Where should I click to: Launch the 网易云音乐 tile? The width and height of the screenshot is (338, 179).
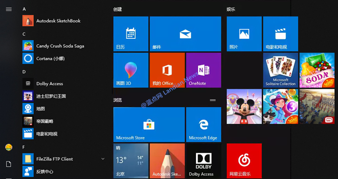click(244, 161)
